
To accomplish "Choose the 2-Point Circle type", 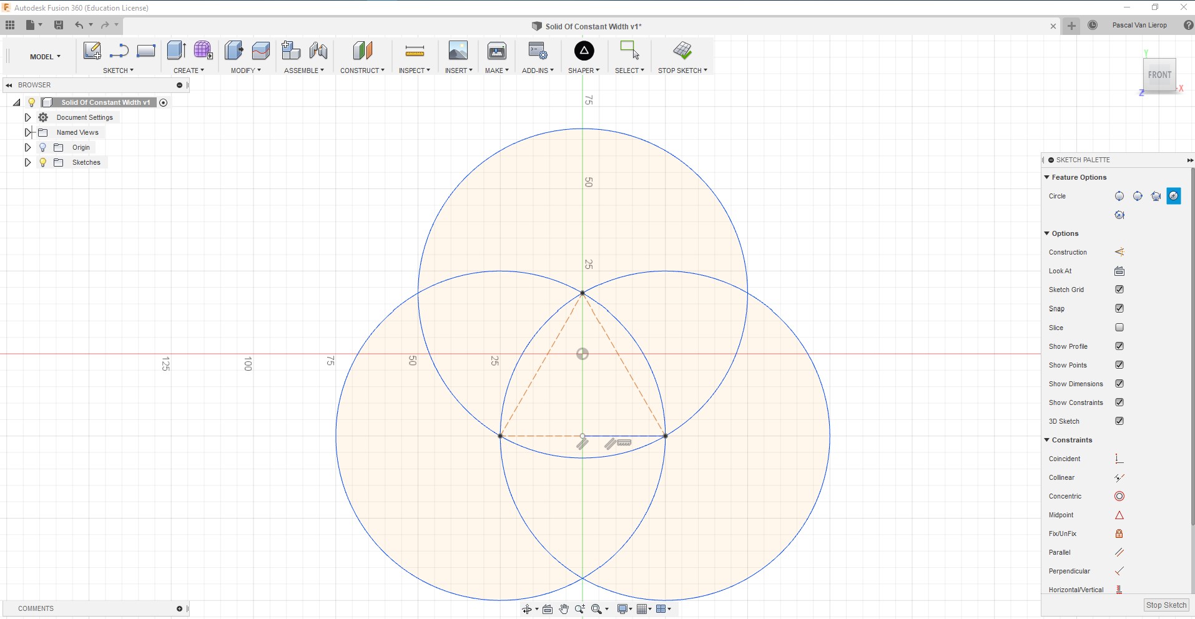I will [x=1138, y=196].
